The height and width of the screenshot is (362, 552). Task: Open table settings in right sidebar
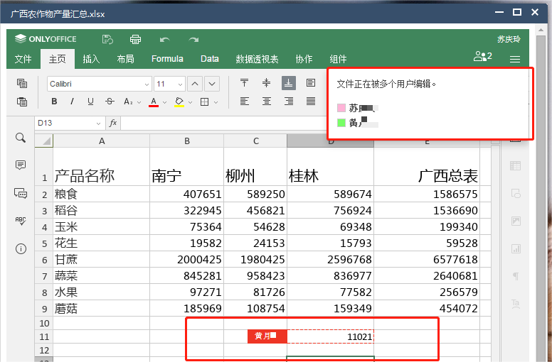click(x=516, y=165)
